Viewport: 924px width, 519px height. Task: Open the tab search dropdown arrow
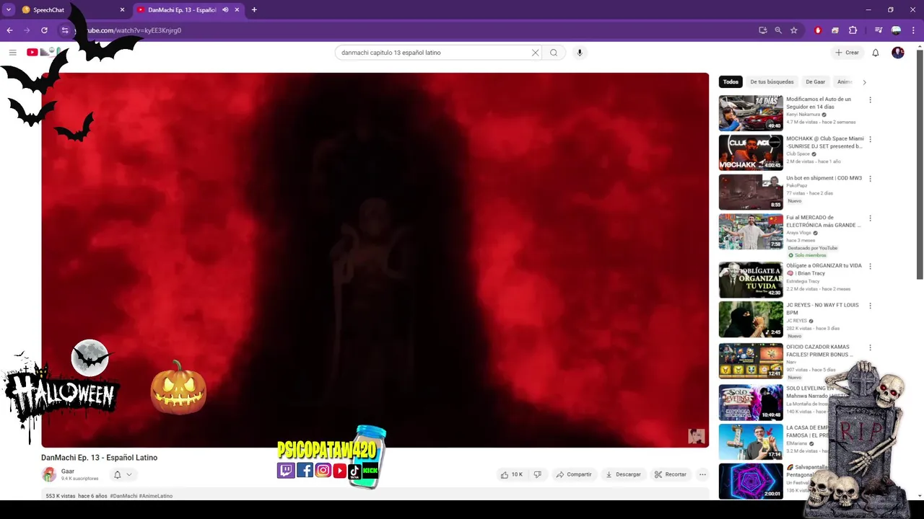(9, 9)
